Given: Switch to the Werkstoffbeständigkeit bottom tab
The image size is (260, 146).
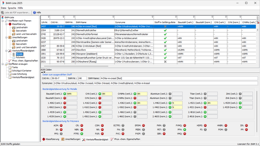Looking at the screenshot, I should [x=95, y=140].
